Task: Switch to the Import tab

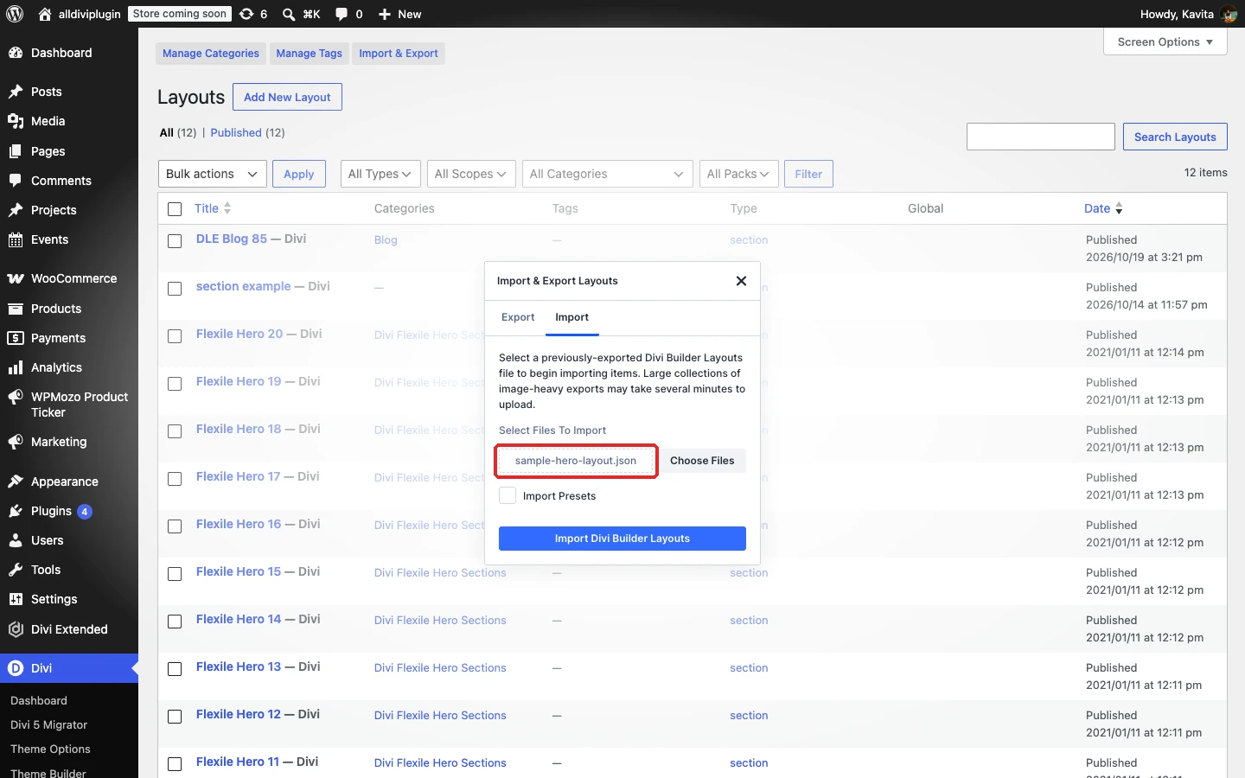Action: [x=572, y=317]
